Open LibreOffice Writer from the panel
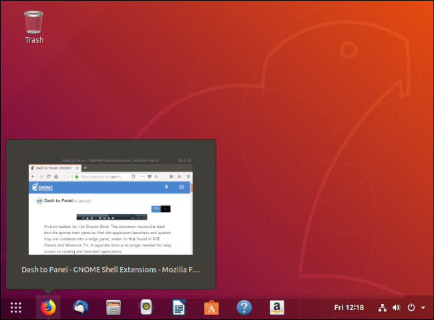The width and height of the screenshot is (434, 320). coord(179,307)
